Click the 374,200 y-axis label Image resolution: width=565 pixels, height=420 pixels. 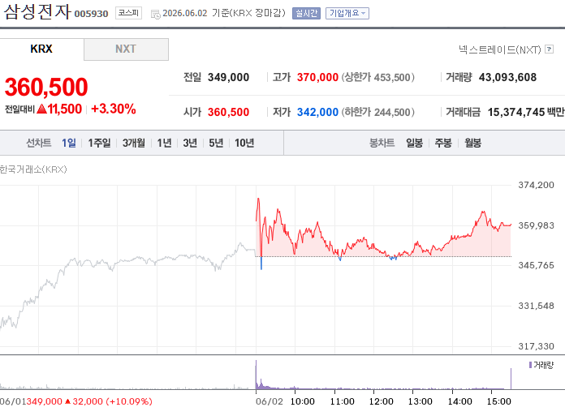(x=536, y=185)
